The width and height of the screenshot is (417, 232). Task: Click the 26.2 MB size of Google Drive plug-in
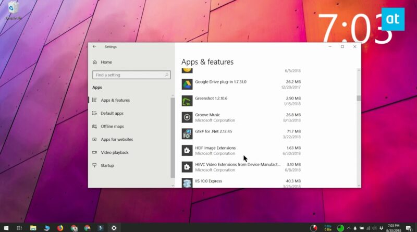click(293, 82)
